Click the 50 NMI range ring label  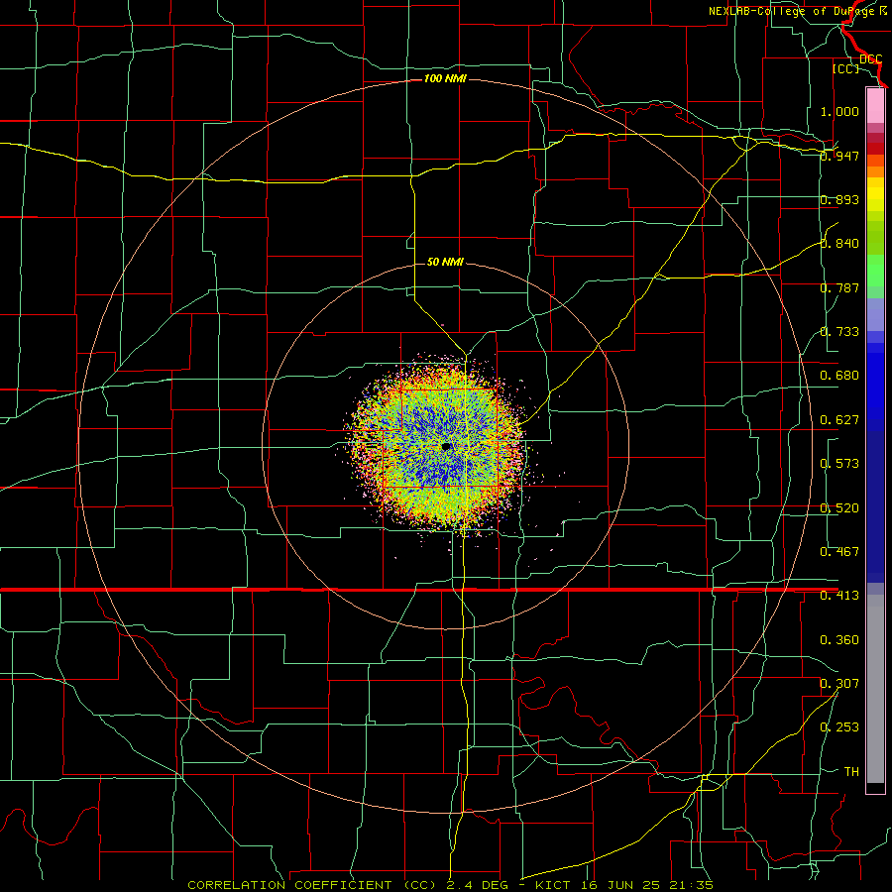click(x=445, y=262)
